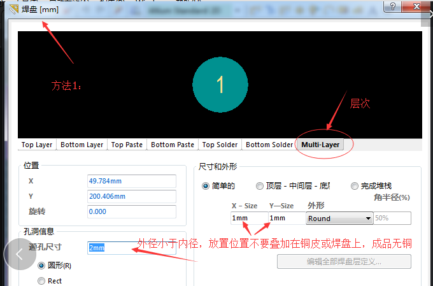Open the Bottom Solder tab
433x286 pixels.
tap(269, 145)
